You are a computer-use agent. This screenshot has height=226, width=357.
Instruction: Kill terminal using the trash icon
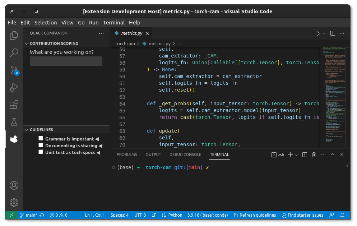tap(314, 154)
